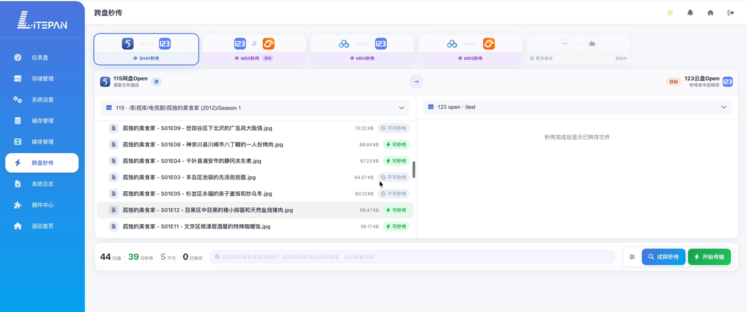Open 存储管理 storage management
747x312 pixels.
[x=42, y=78]
